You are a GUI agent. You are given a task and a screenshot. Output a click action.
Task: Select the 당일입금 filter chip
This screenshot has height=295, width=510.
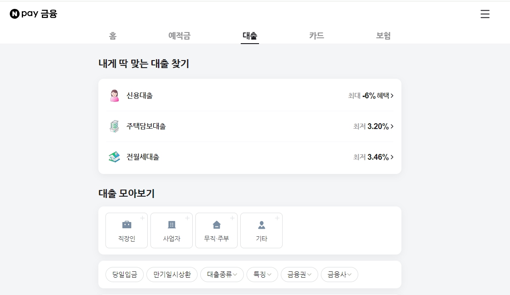(x=124, y=275)
